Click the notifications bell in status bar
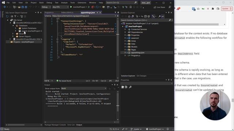Screen dimensions: 234x131 (x=167, y=129)
